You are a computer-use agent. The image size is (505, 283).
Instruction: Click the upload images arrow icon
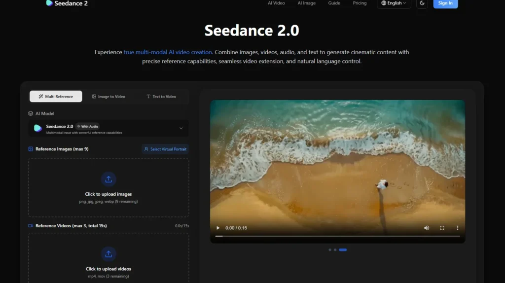click(x=108, y=179)
